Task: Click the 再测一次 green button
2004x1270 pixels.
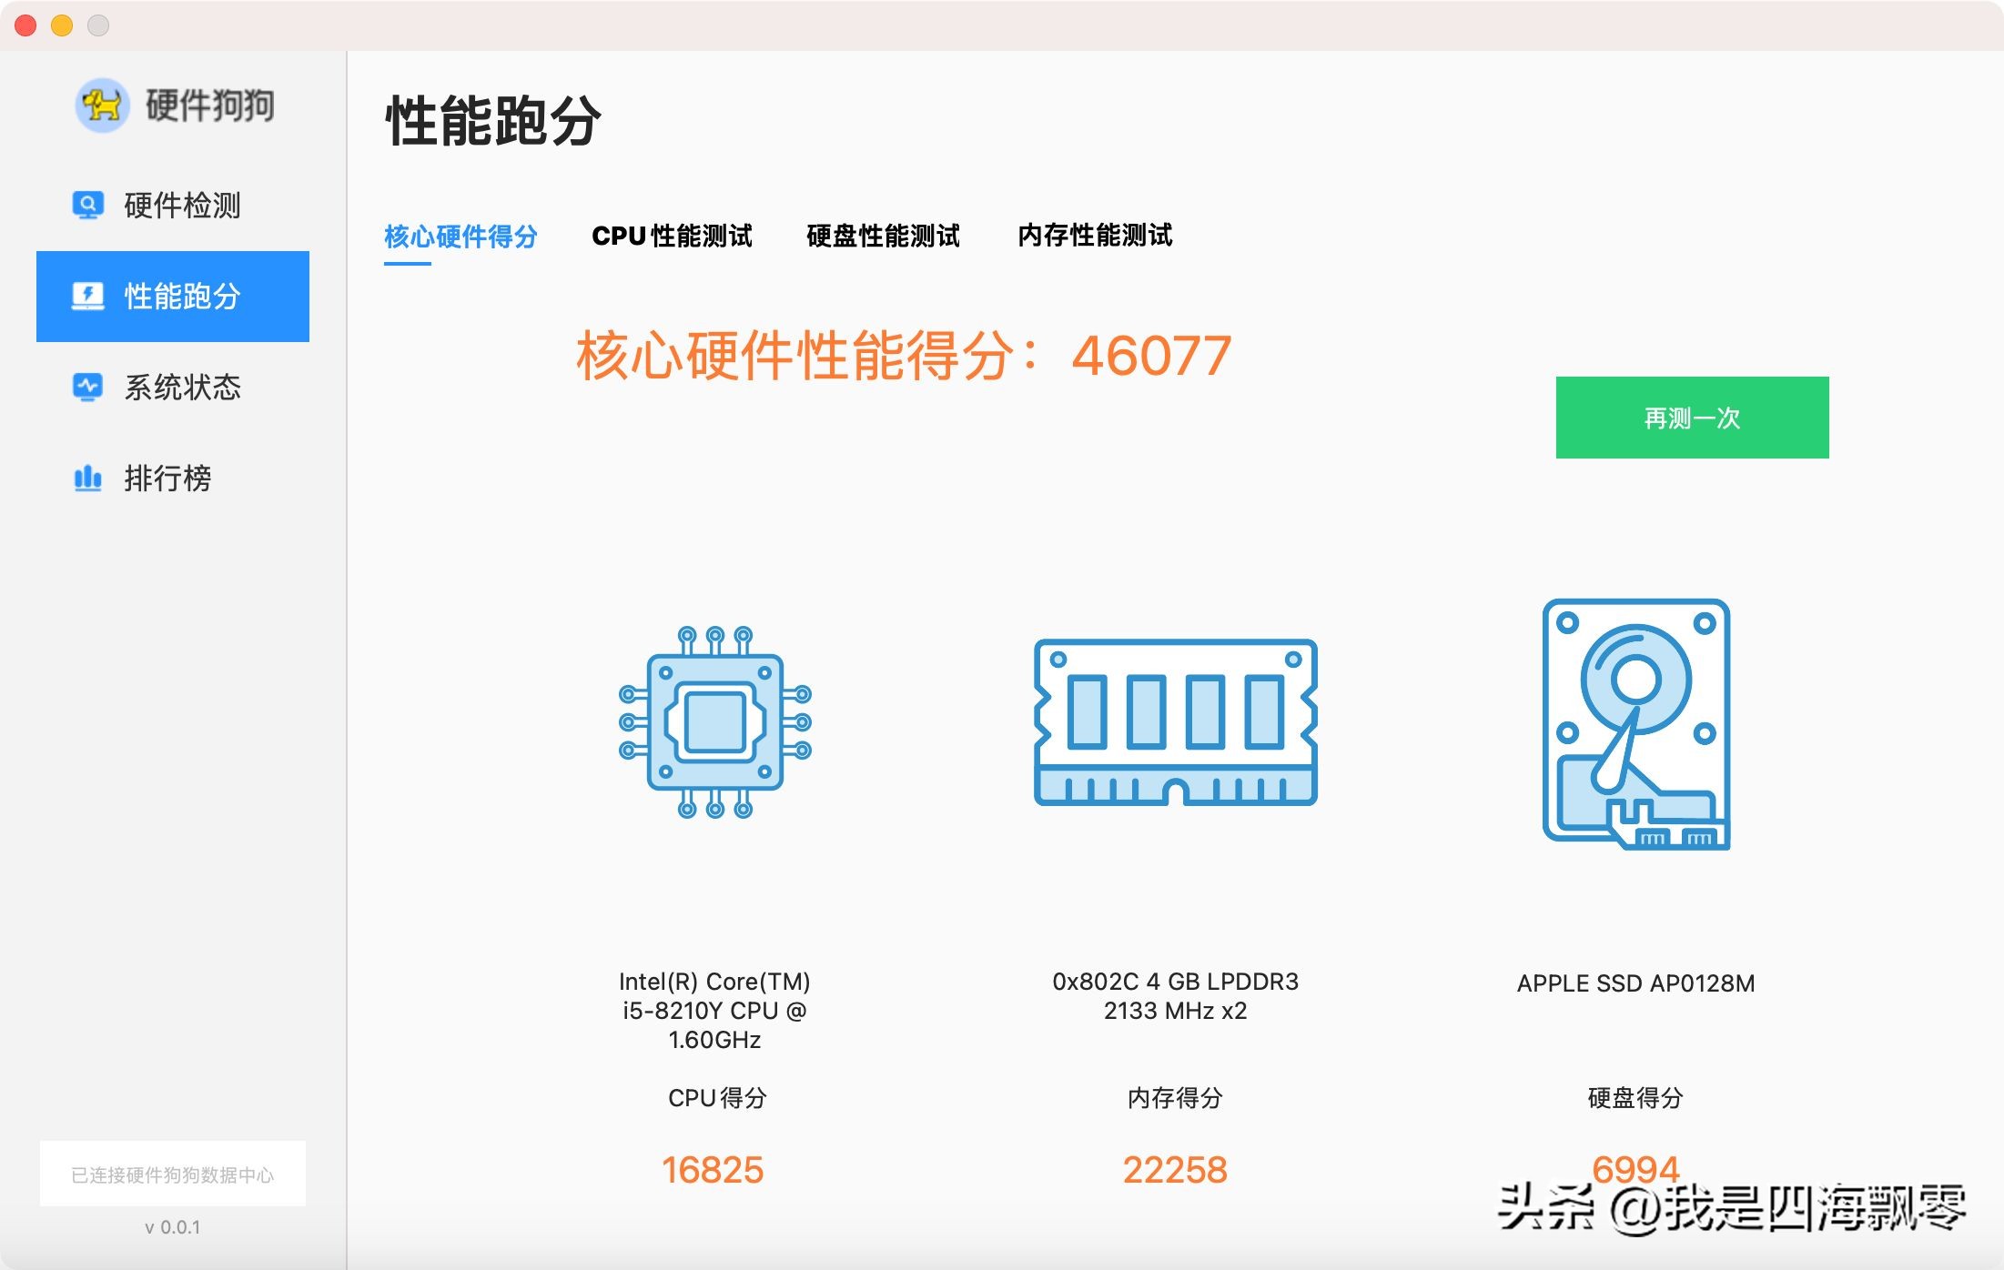Action: pyautogui.click(x=1692, y=419)
